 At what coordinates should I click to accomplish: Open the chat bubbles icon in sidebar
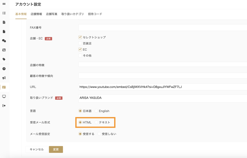coord(4,41)
